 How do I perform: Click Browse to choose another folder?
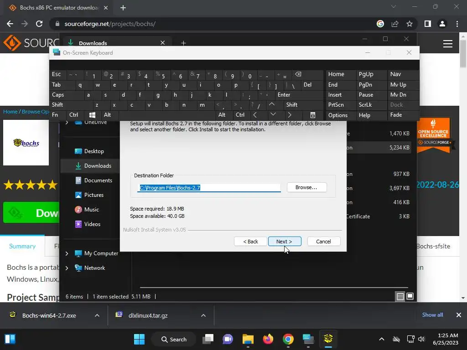pyautogui.click(x=307, y=187)
